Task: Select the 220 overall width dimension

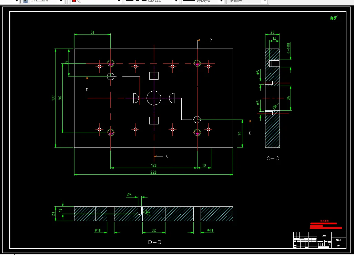Action: [x=153, y=172]
